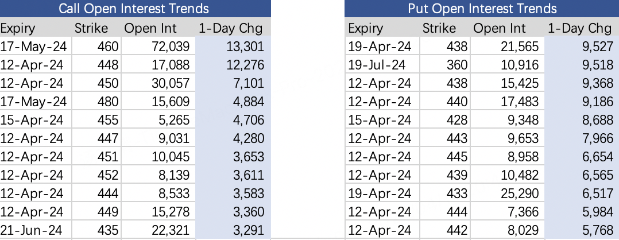Viewport: 619px width, 240px height.
Task: Click call open interest cell 30,057
Action: tap(168, 83)
